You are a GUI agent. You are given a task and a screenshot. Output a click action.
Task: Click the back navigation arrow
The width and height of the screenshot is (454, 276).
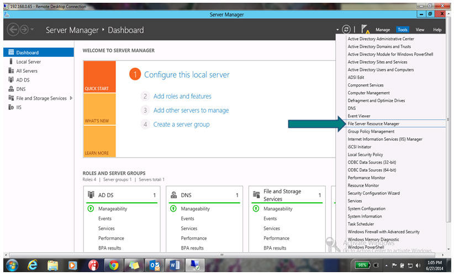13,29
